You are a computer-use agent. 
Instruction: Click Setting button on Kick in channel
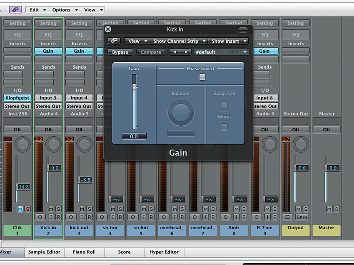tap(48, 23)
